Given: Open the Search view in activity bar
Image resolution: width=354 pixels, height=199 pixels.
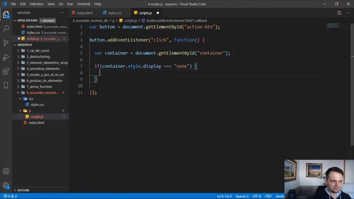Looking at the screenshot, I should [x=6, y=28].
